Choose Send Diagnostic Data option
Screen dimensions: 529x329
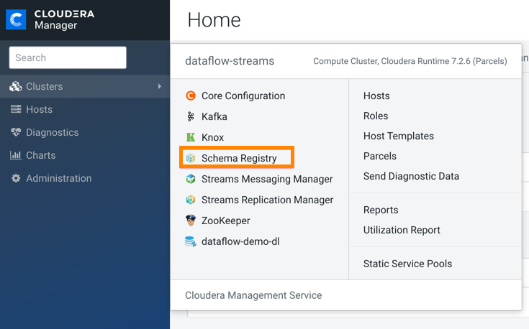pos(411,176)
